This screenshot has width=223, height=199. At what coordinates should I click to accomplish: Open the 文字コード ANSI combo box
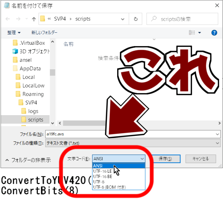point(119,159)
